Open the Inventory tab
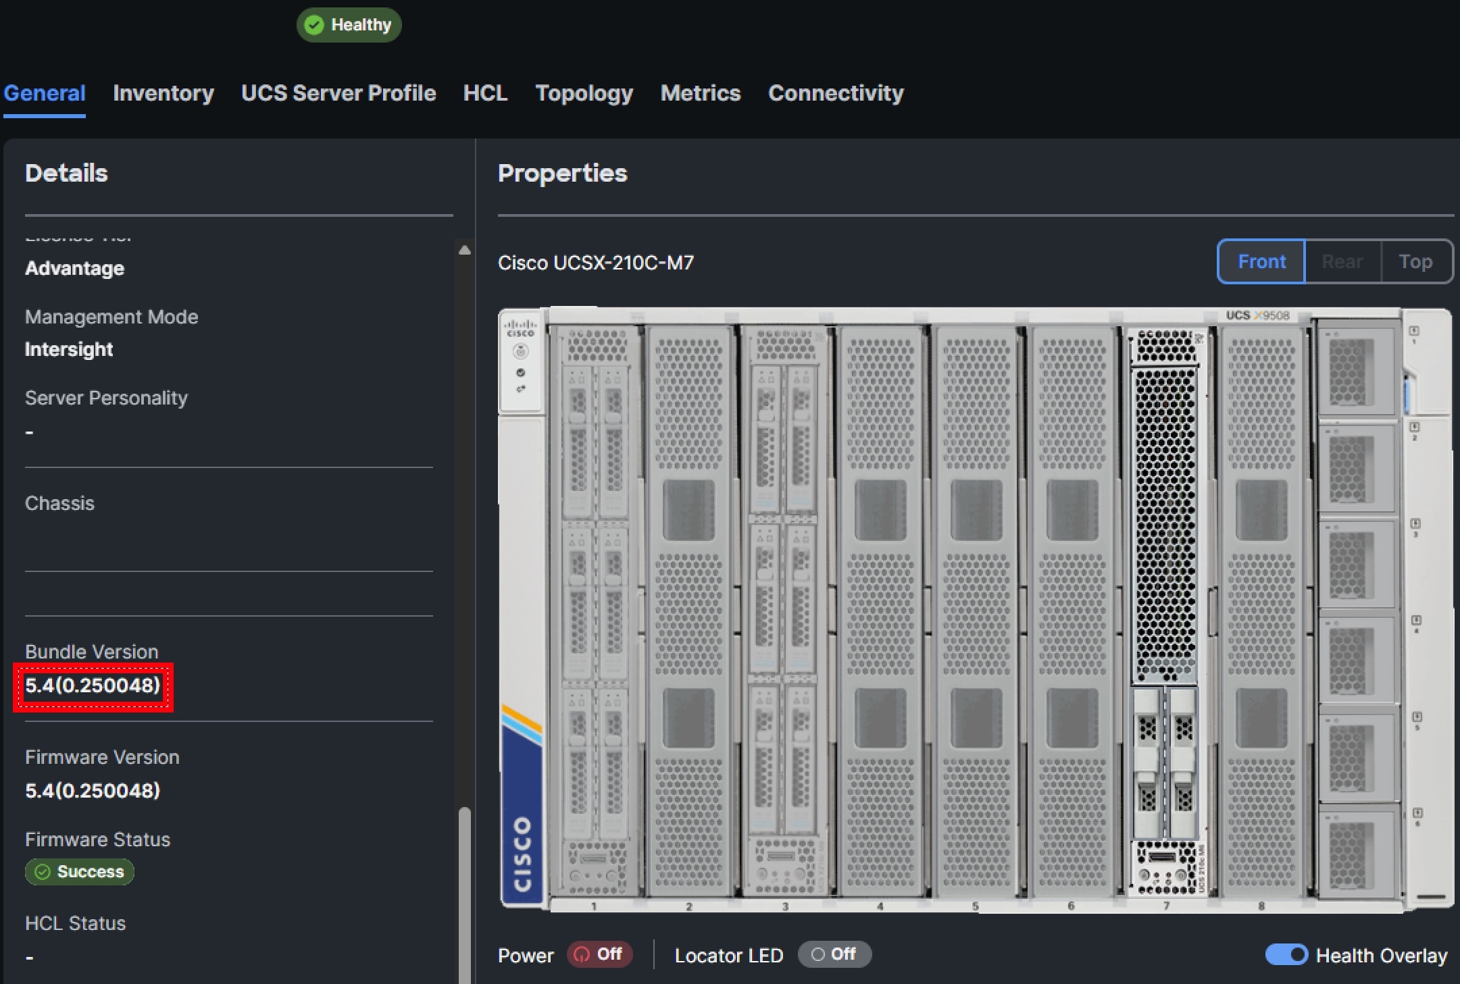This screenshot has height=984, width=1460. click(163, 93)
